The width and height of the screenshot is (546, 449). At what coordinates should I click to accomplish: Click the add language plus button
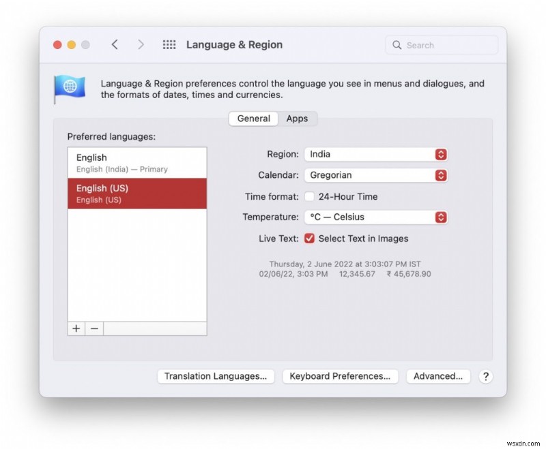pos(76,328)
